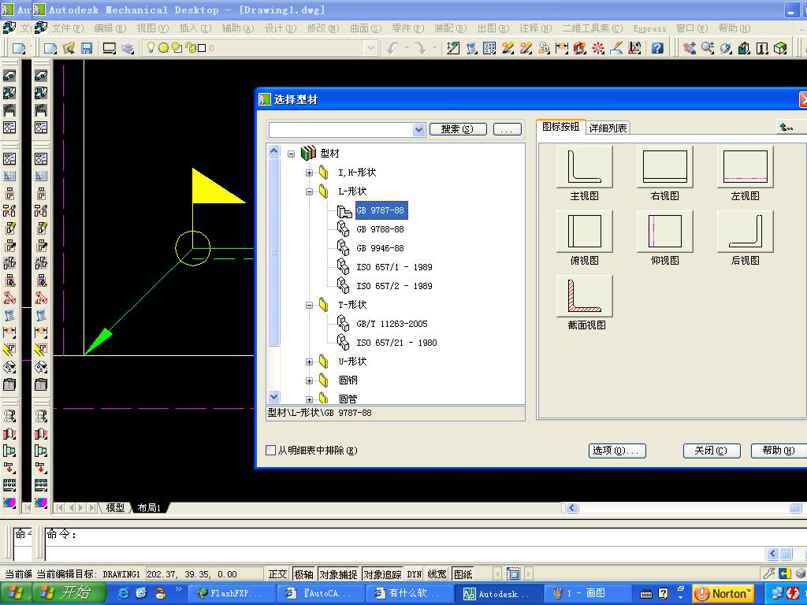Screen dimensions: 807x605
Task: Open the layer manager stack icon
Action: (x=128, y=48)
